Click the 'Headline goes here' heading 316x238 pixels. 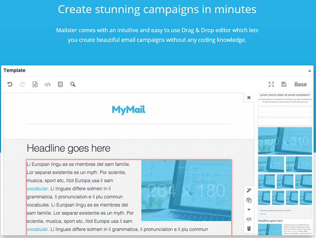[x=69, y=148]
